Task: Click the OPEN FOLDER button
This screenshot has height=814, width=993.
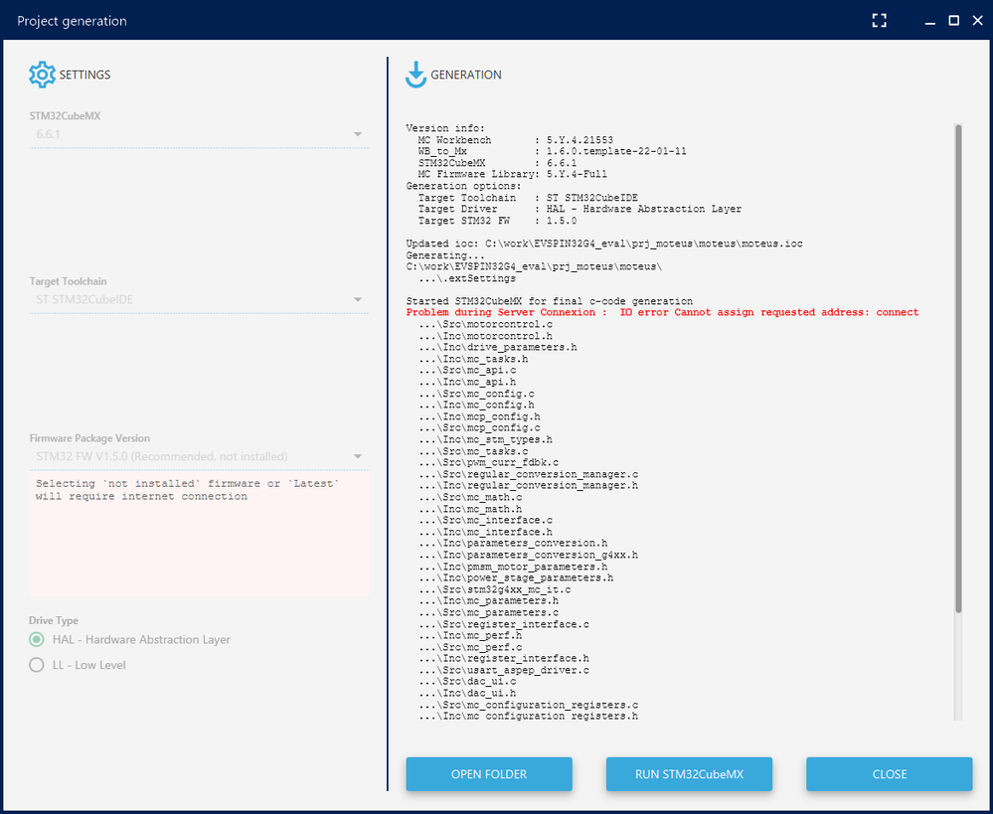Action: [x=489, y=774]
